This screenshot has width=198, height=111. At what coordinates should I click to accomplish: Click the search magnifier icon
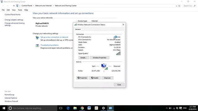[195, 6]
